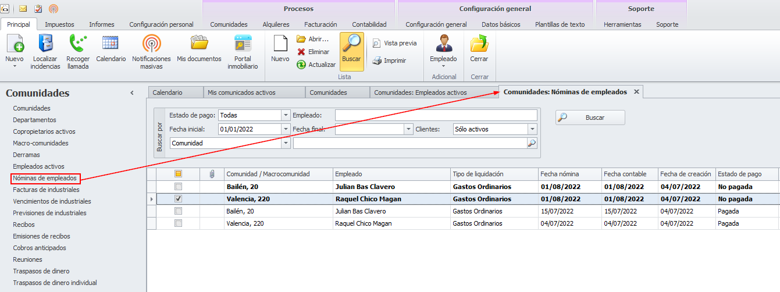Click the Eliminar red cross icon
This screenshot has height=292, width=780.
coord(301,52)
